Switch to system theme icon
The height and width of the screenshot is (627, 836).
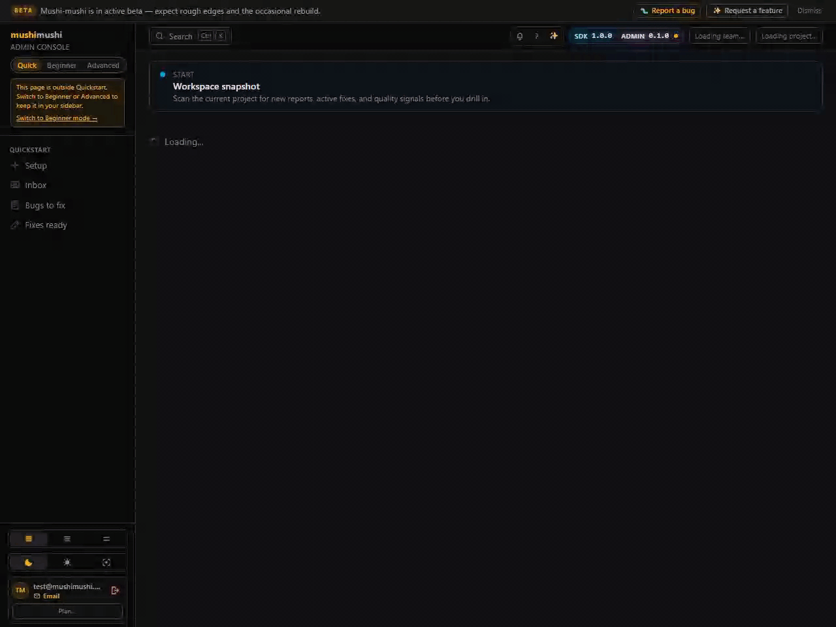(106, 562)
